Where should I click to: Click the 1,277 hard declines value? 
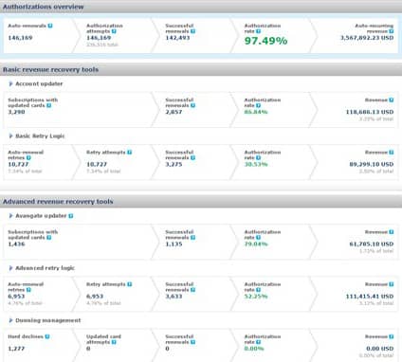pos(16,349)
